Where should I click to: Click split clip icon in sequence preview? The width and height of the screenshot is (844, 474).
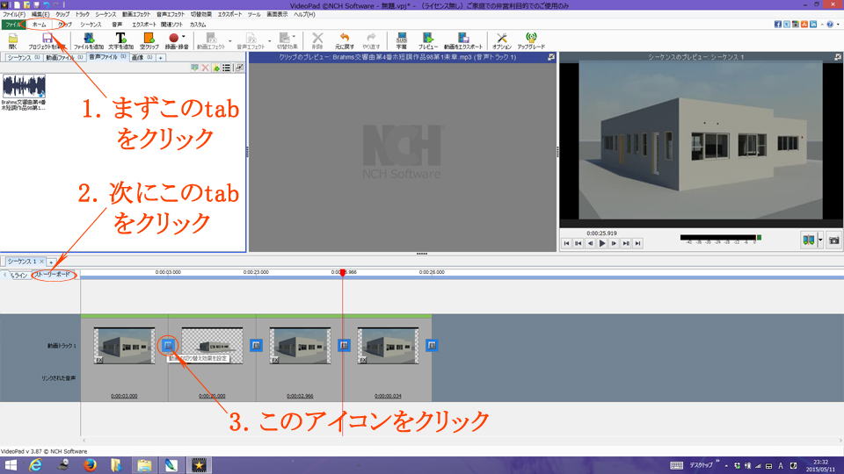(x=809, y=241)
